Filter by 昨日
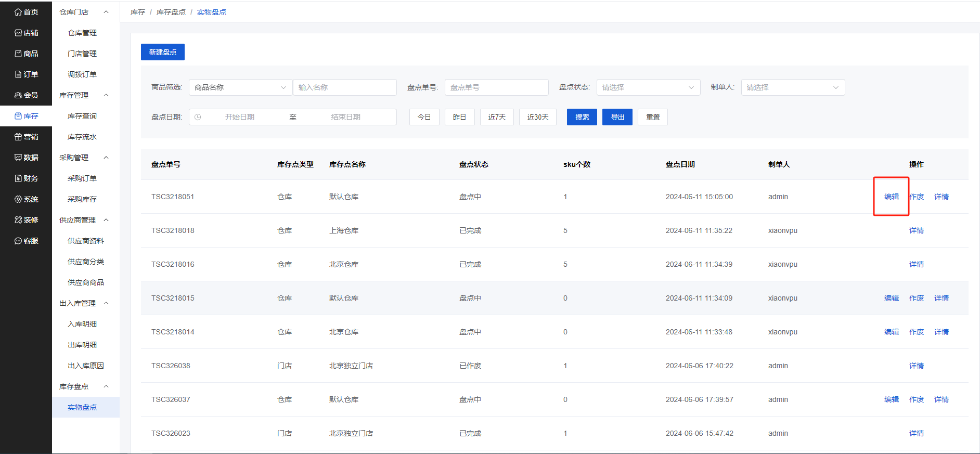Viewport: 980px width, 454px height. click(x=460, y=117)
